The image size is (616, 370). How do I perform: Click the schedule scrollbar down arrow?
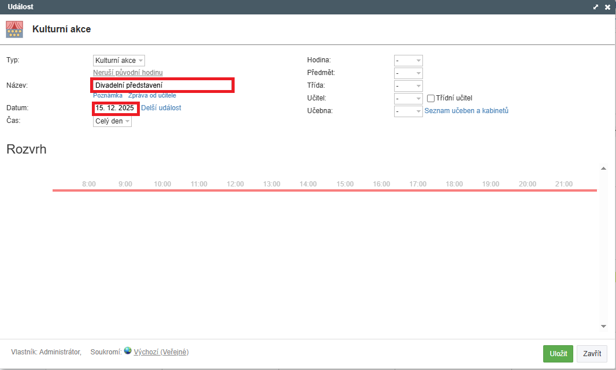click(603, 326)
